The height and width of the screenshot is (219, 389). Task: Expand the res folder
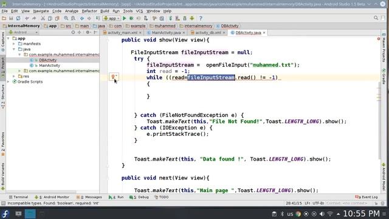(x=14, y=77)
